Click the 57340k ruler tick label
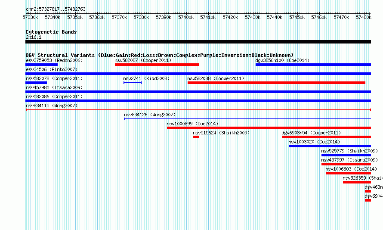Viewport: 383px width, 230px height. point(53,17)
